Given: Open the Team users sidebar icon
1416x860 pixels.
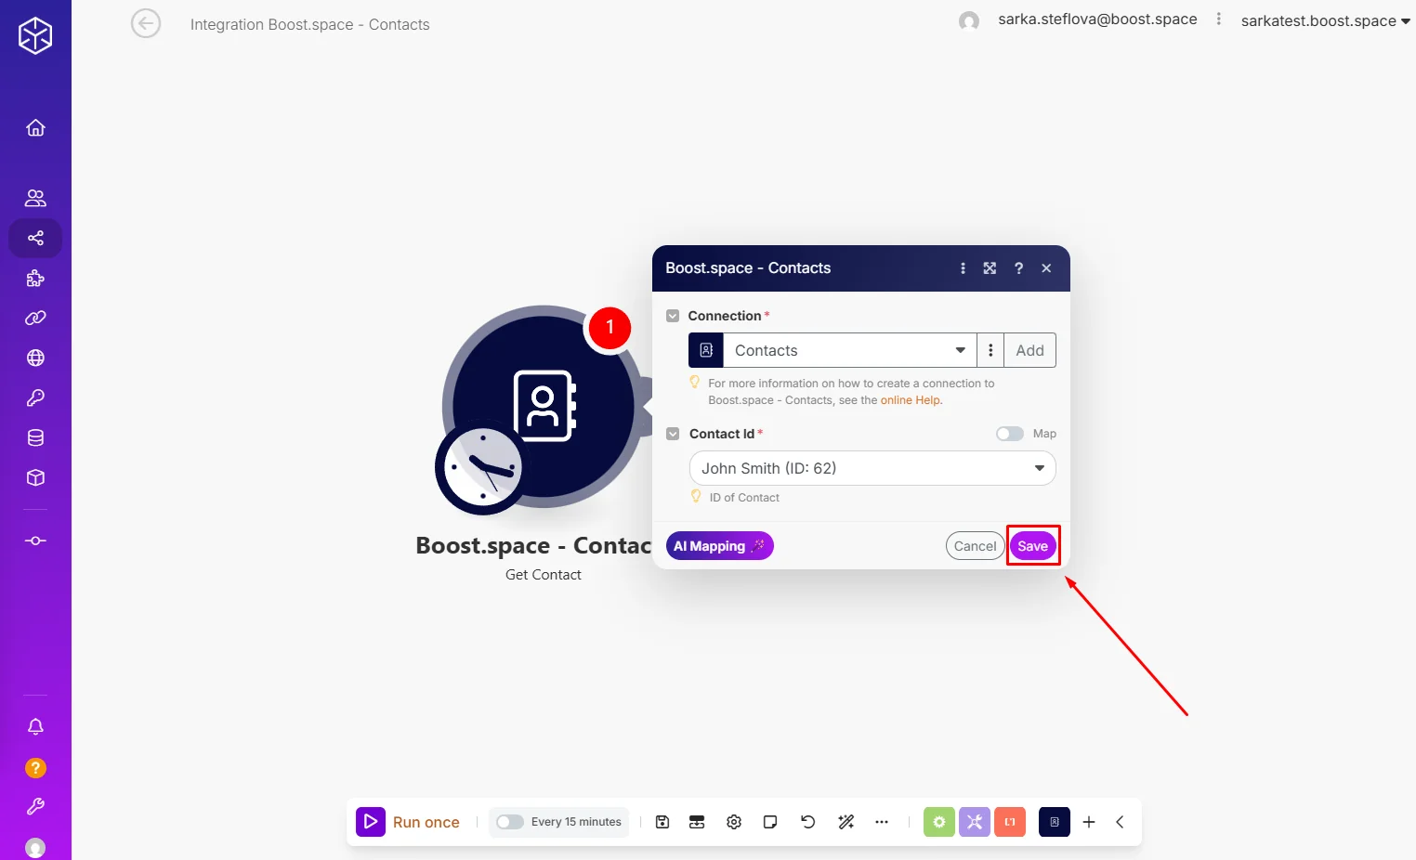Looking at the screenshot, I should (x=35, y=198).
